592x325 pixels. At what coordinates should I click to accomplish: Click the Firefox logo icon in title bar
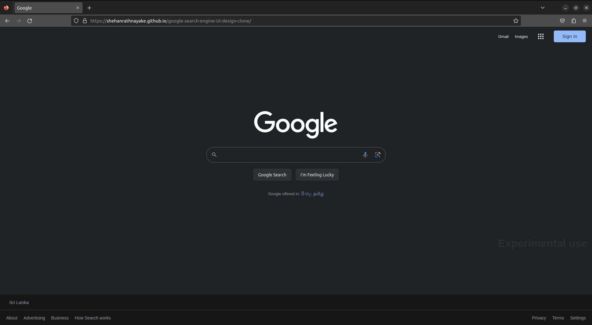6,8
